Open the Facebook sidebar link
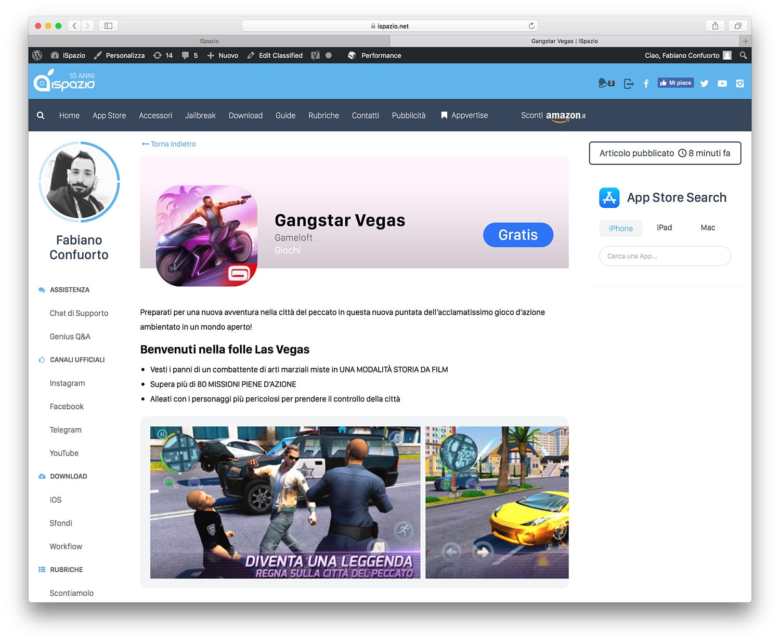The width and height of the screenshot is (780, 643). [x=67, y=407]
